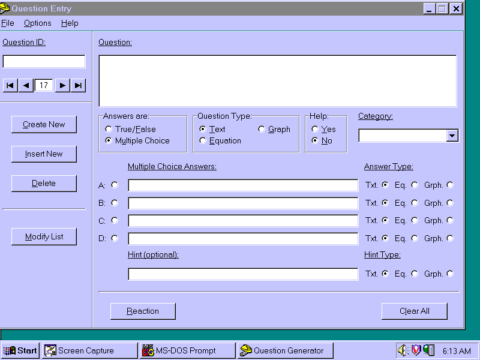Image resolution: width=480 pixels, height=360 pixels.
Task: Click inside the Question text area
Action: click(x=277, y=81)
